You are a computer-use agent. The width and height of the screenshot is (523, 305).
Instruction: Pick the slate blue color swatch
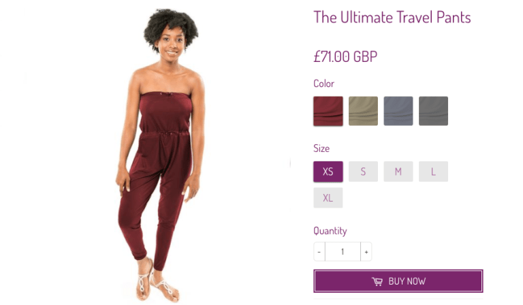click(398, 111)
